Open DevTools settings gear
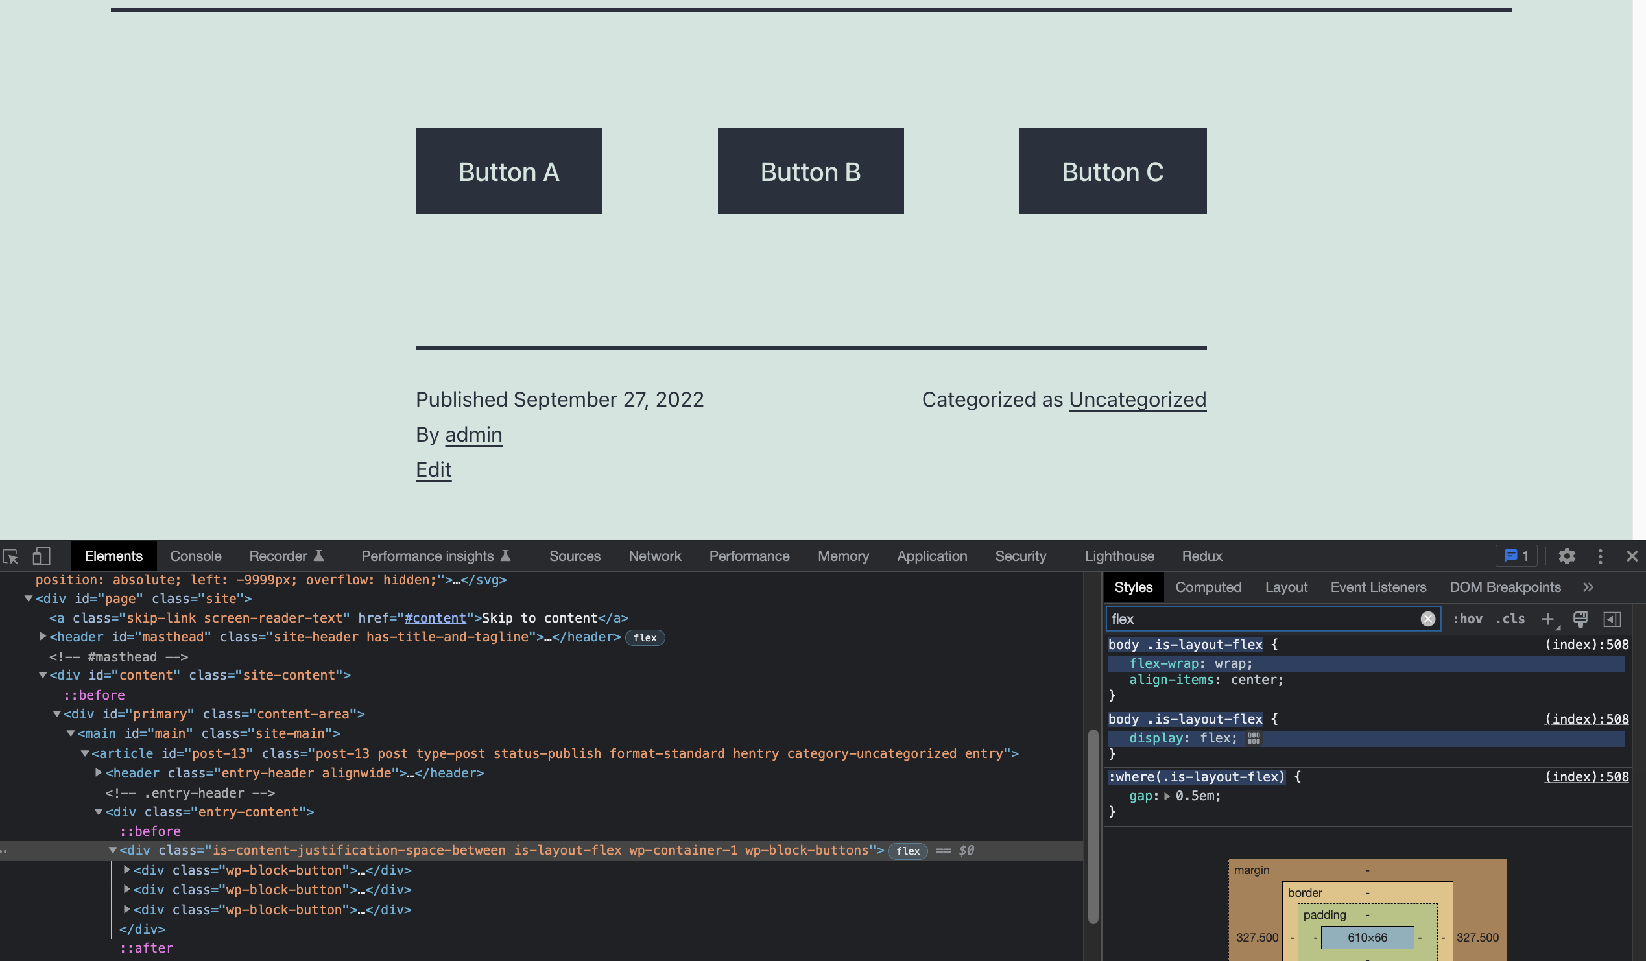 coord(1567,556)
